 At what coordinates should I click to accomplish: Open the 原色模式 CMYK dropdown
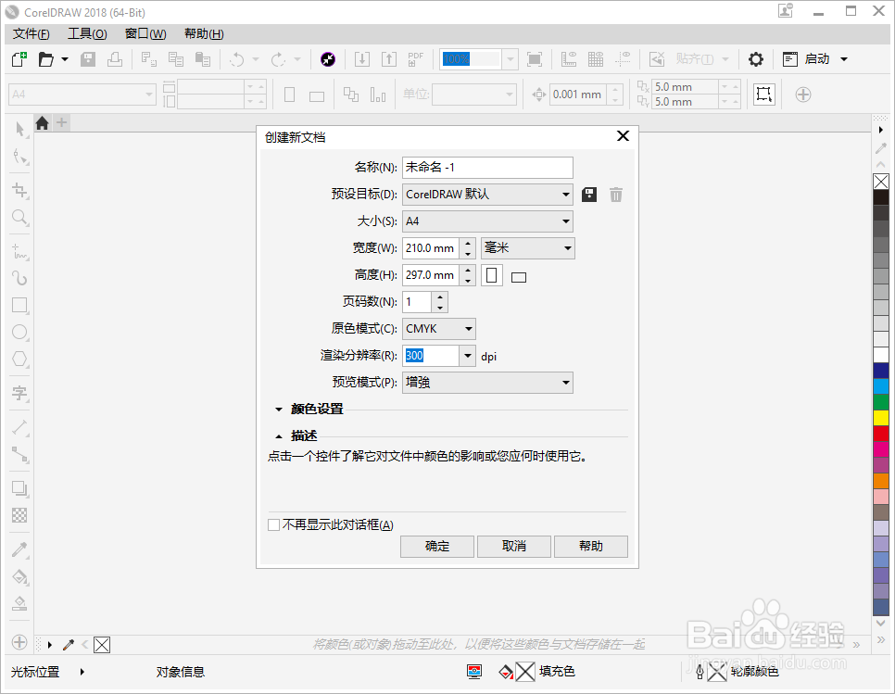click(x=439, y=329)
